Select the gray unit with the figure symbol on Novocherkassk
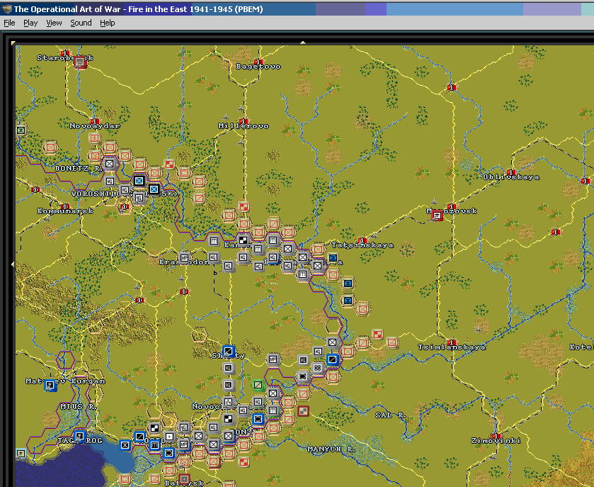Screen dimensions: 594x487 point(229,402)
